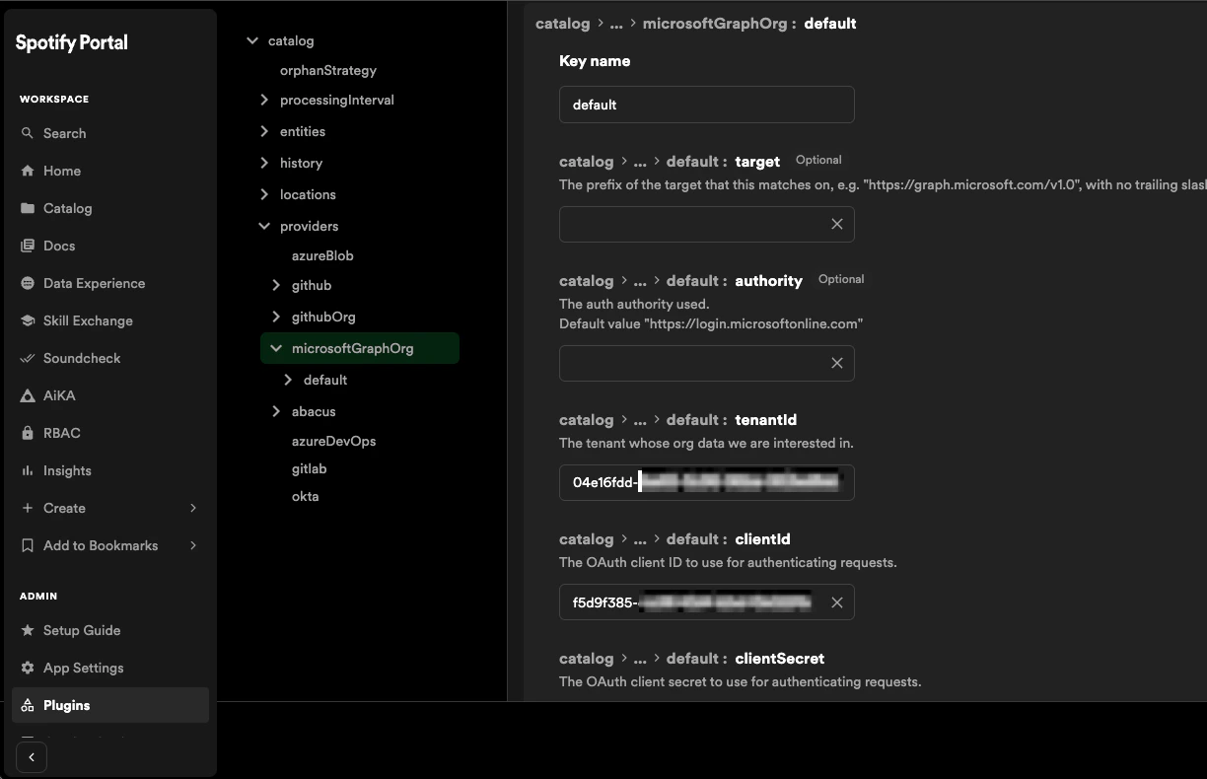This screenshot has width=1207, height=779.
Task: Click the Add to Bookmarks bookmark icon
Action: pyautogui.click(x=28, y=545)
